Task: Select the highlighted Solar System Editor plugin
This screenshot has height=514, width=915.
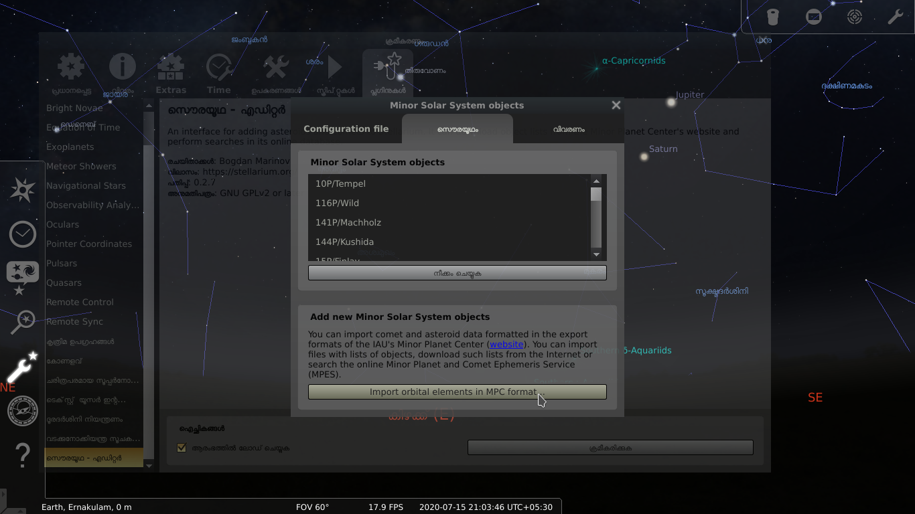Action: [92, 458]
